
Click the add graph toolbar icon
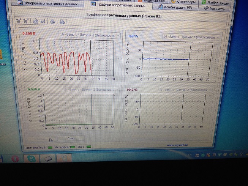click(19, 22)
